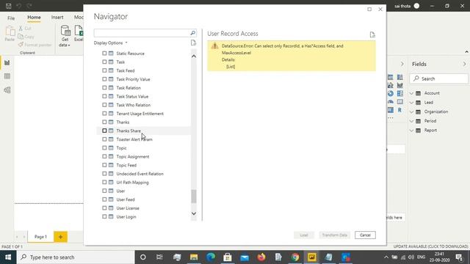
Task: Check the Toaster Alert Param checkbox
Action: tap(104, 139)
